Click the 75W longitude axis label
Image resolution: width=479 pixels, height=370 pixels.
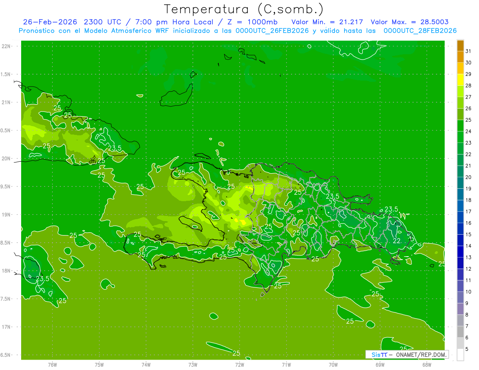click(x=99, y=364)
